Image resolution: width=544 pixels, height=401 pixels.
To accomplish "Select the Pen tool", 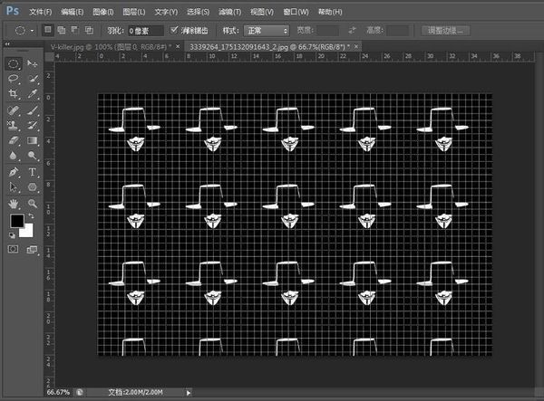I will (x=14, y=172).
